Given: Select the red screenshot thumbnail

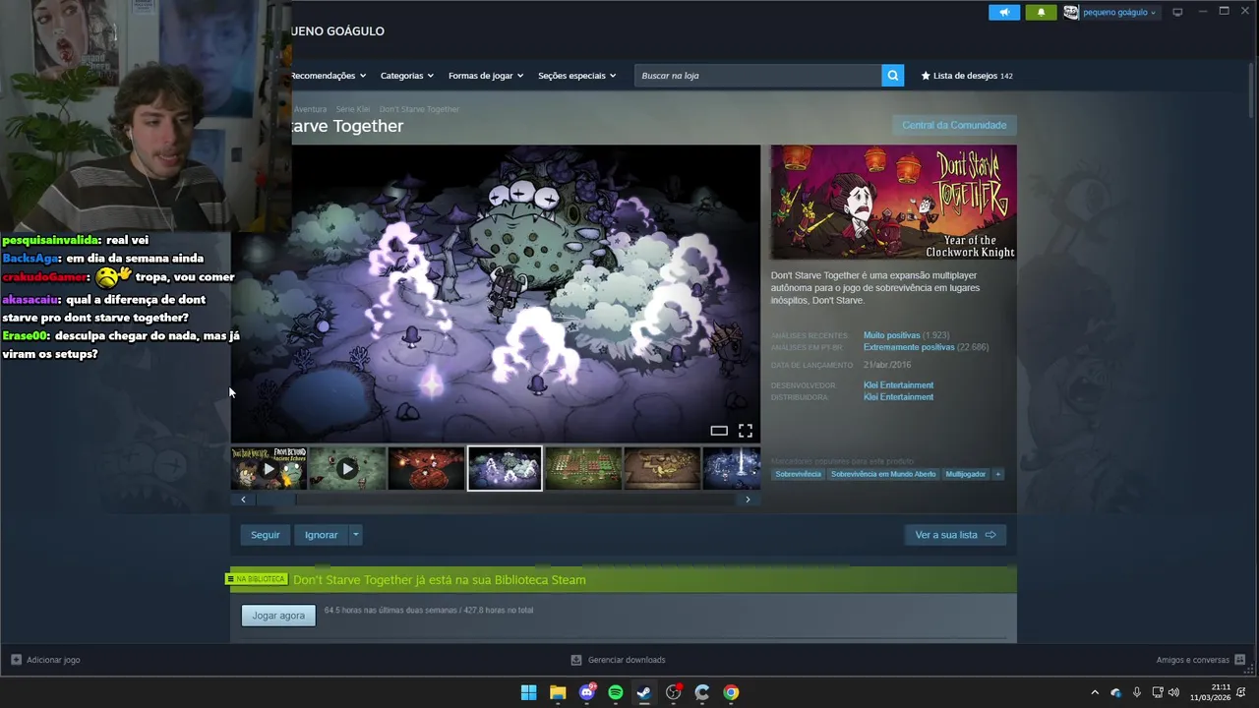Looking at the screenshot, I should (x=426, y=469).
